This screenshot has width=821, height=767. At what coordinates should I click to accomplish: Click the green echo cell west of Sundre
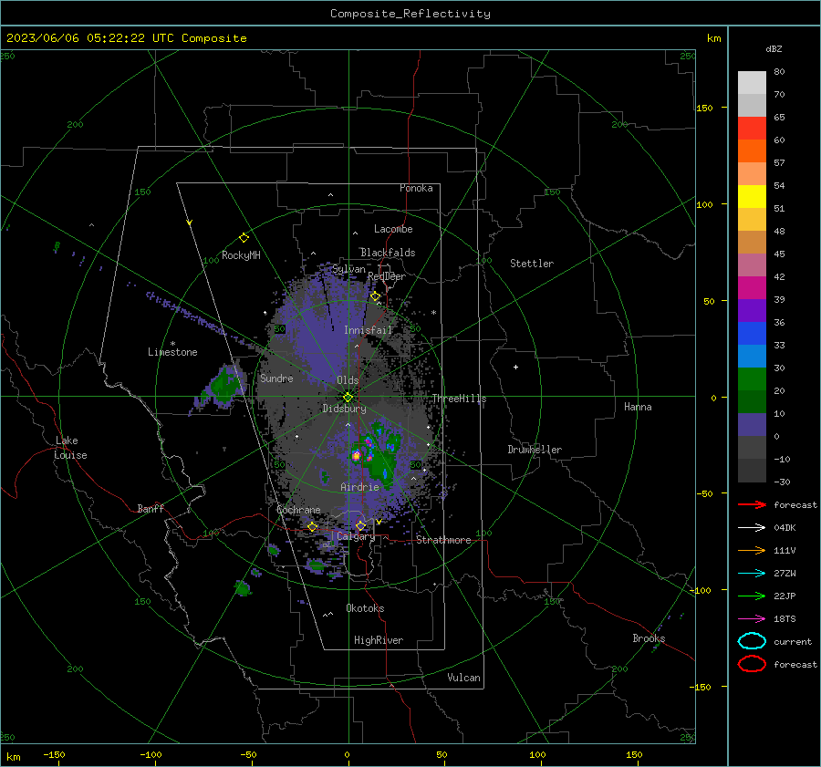point(225,387)
